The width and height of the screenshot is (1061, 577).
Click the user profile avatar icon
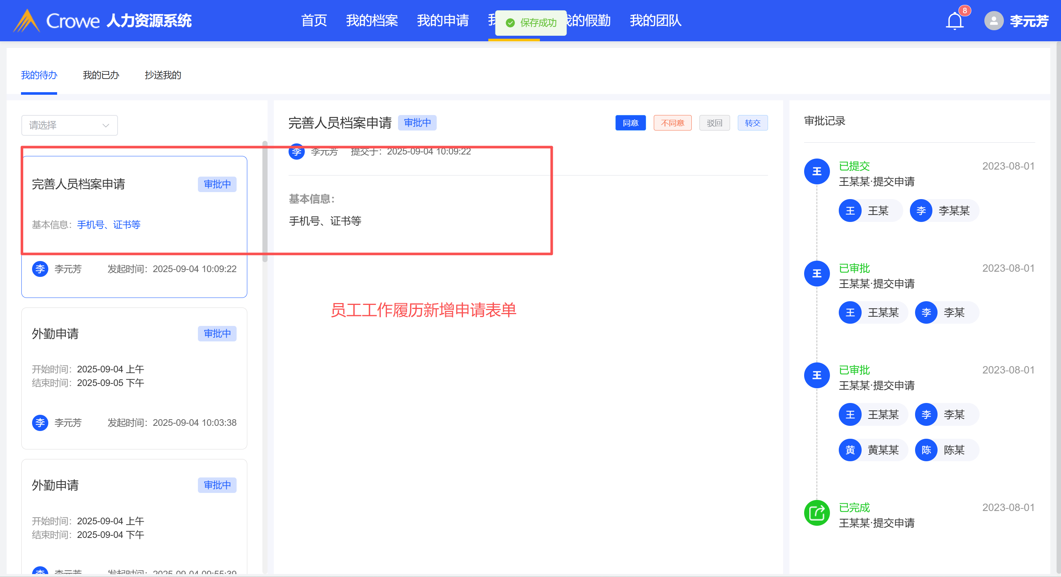(x=994, y=21)
